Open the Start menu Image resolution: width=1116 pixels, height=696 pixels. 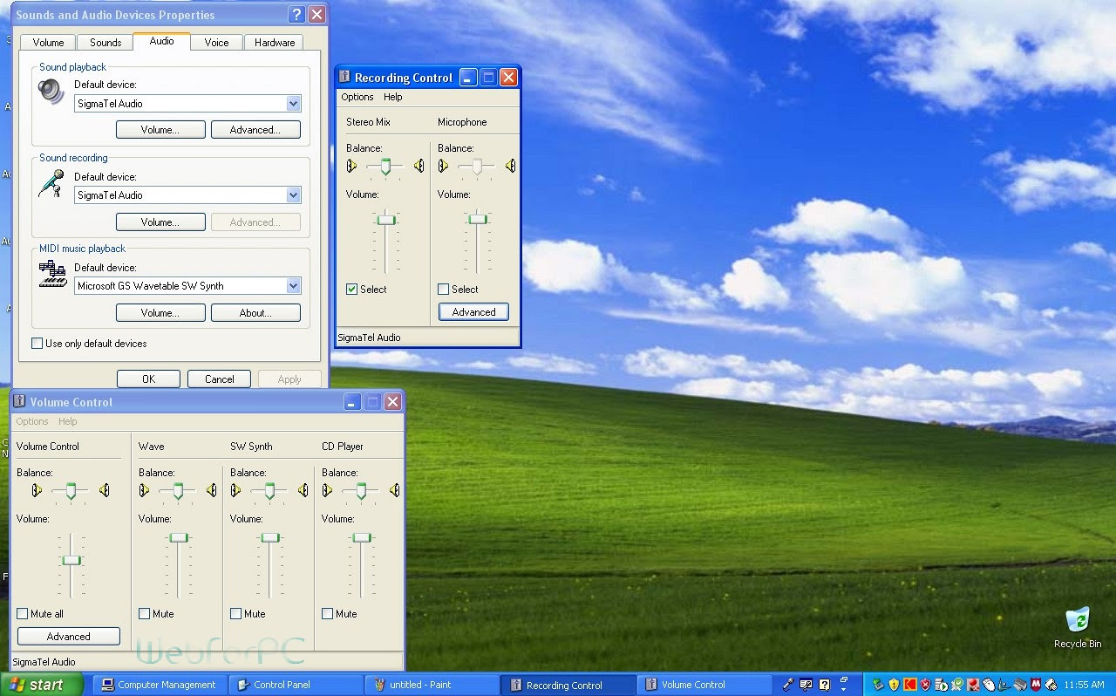pyautogui.click(x=42, y=685)
